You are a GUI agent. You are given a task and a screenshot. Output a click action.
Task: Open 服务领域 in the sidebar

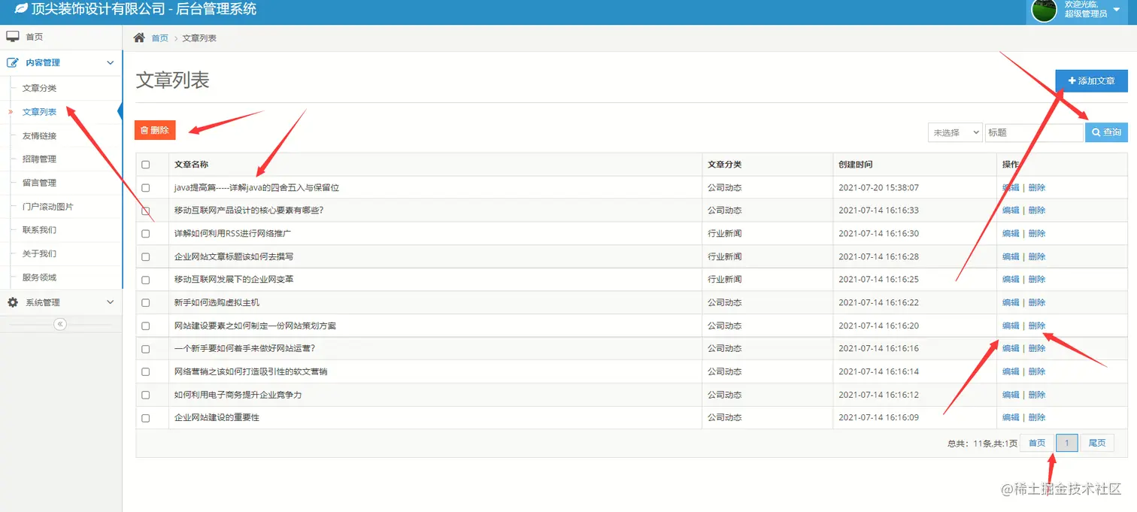coord(39,277)
